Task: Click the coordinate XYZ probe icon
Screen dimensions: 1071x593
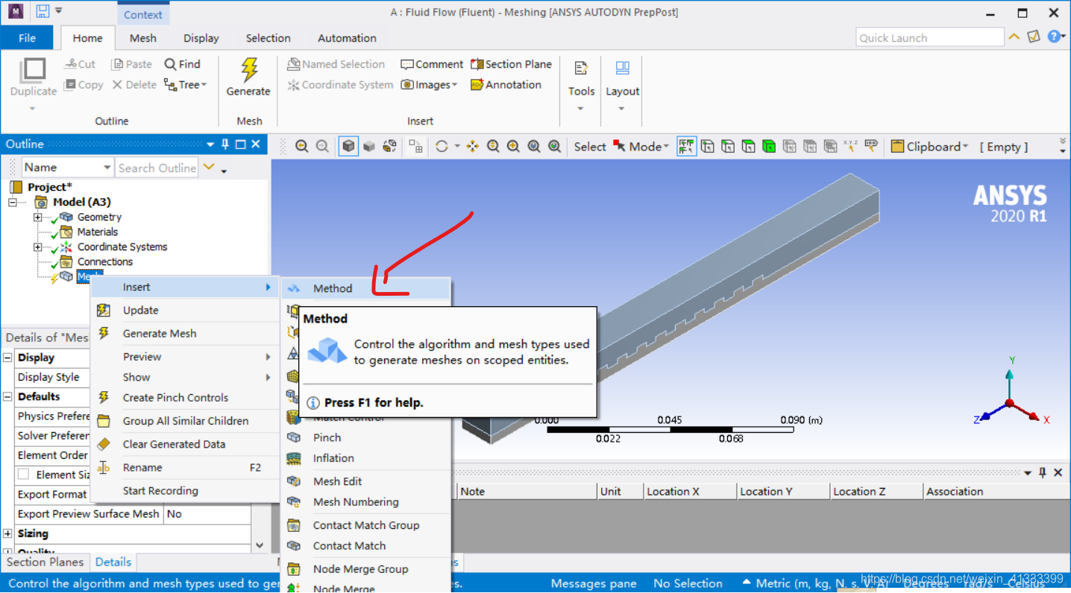Action: pos(850,147)
